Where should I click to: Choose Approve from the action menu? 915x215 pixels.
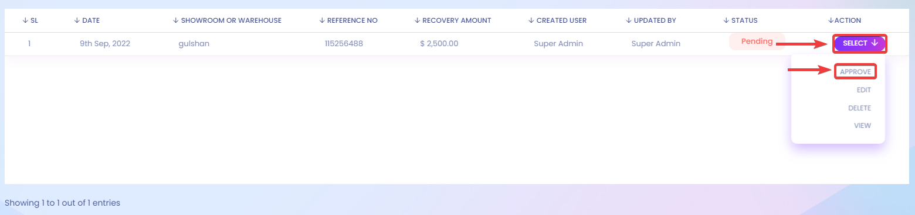(855, 72)
